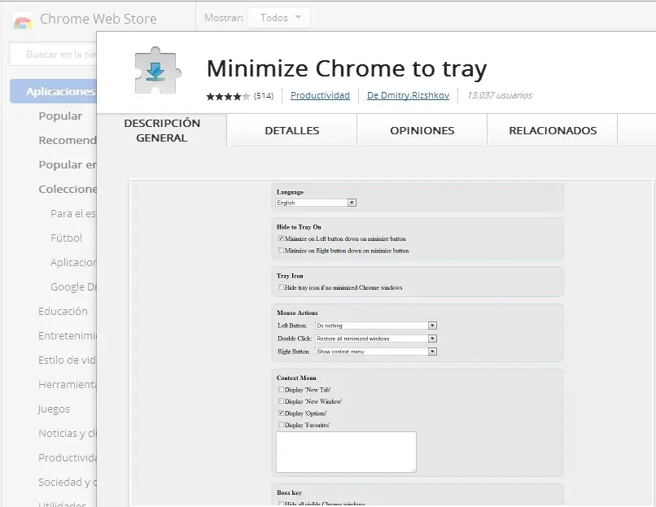Switch to the DESCRIPCIÓN GENERAL tab
656x507 pixels.
click(x=162, y=130)
